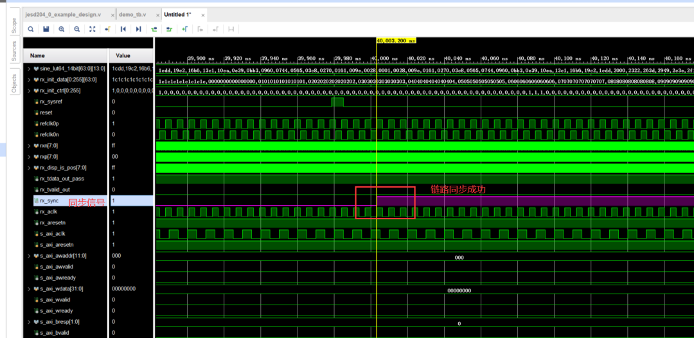Select the s_axi_aresetn signal
This screenshot has height=338, width=694.
57,245
